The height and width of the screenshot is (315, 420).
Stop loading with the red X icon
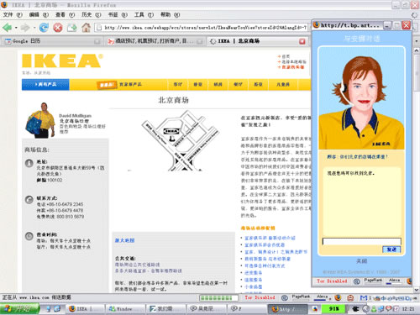pyautogui.click(x=58, y=28)
